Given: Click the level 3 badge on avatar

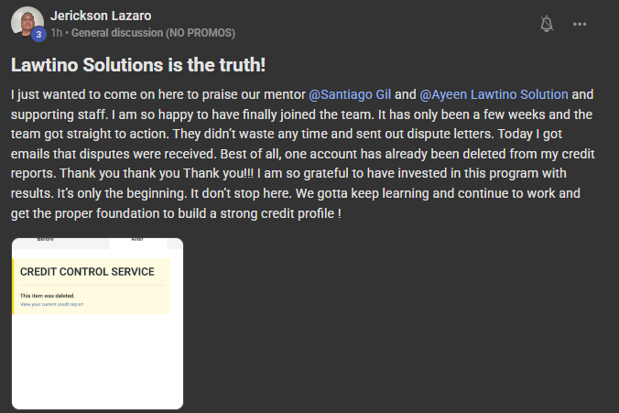Looking at the screenshot, I should [38, 35].
